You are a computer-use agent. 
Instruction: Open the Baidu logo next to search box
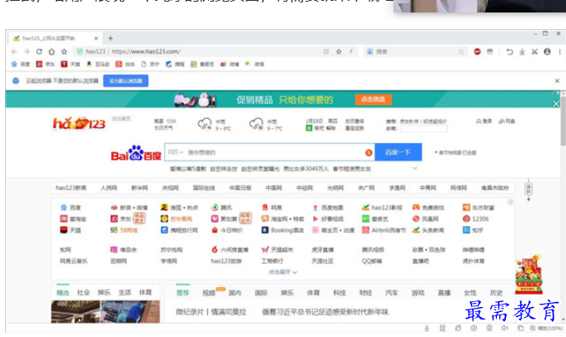tap(137, 153)
